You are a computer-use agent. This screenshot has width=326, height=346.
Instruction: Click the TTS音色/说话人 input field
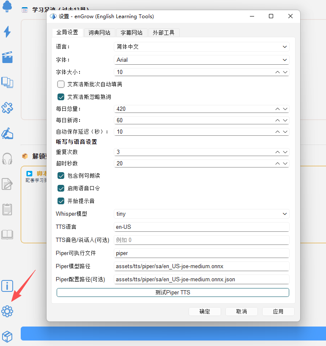(x=202, y=240)
